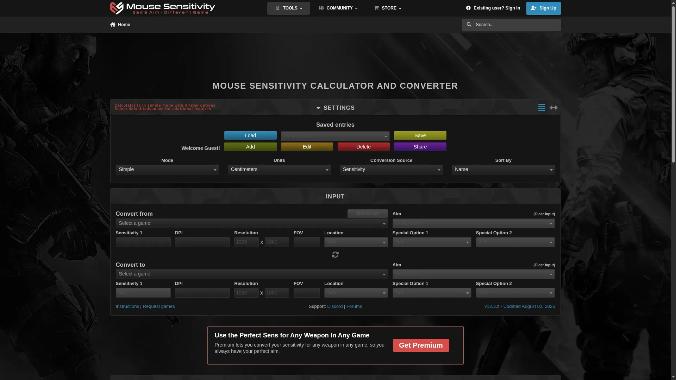Click Convert from Sensitivity 1 field

[143, 242]
